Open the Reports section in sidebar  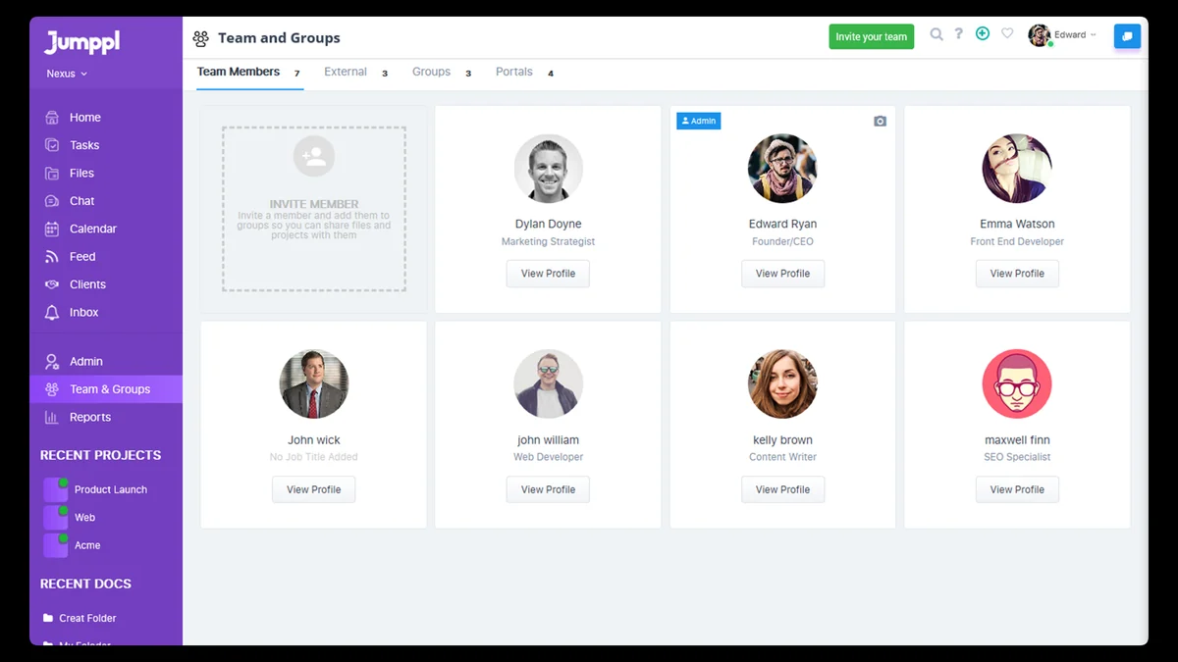tap(89, 417)
